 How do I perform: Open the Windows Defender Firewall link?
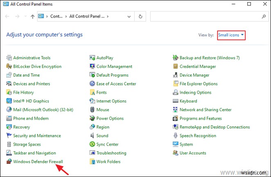click(38, 161)
